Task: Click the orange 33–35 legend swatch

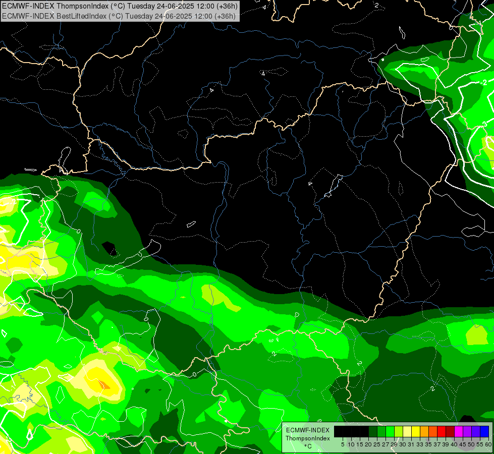Action: 424,431
